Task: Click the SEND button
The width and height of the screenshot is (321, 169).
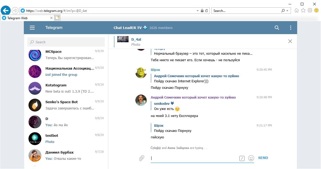Action: click(263, 158)
